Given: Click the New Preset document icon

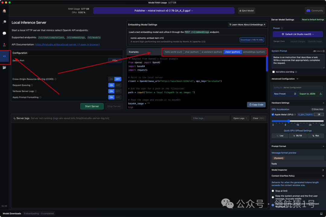Looking at the screenshot, I should [x=295, y=94].
